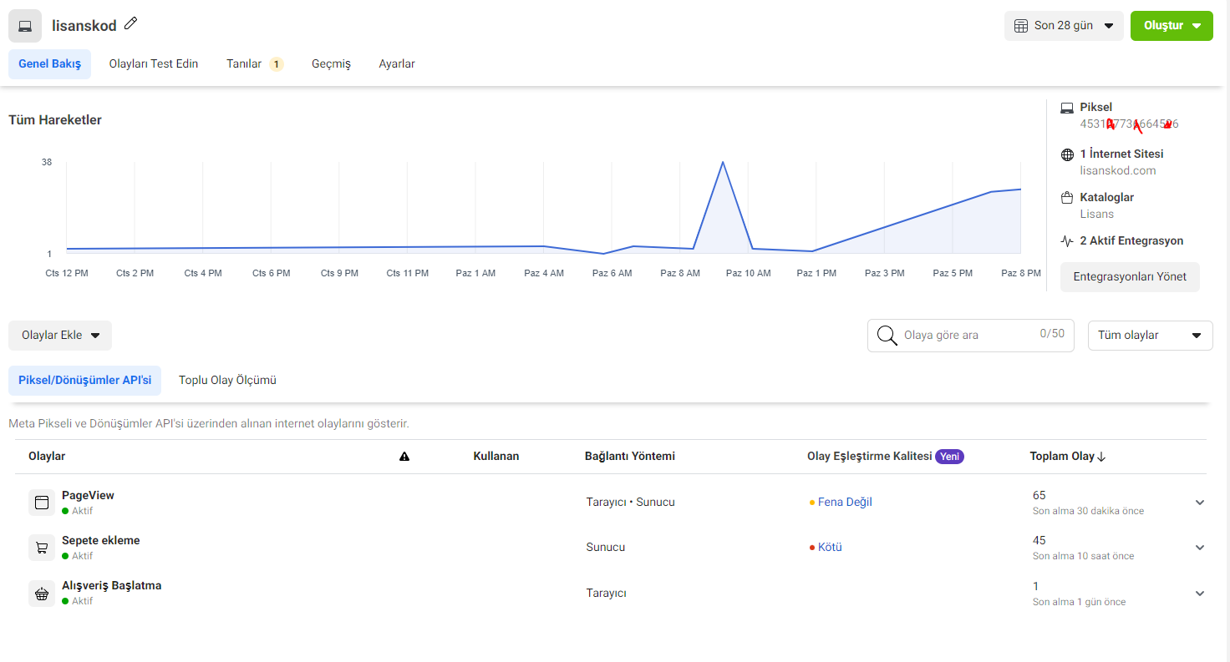Image resolution: width=1230 pixels, height=662 pixels.
Task: Click the shopping bag icon next to Kataloglar
Action: pos(1067,198)
